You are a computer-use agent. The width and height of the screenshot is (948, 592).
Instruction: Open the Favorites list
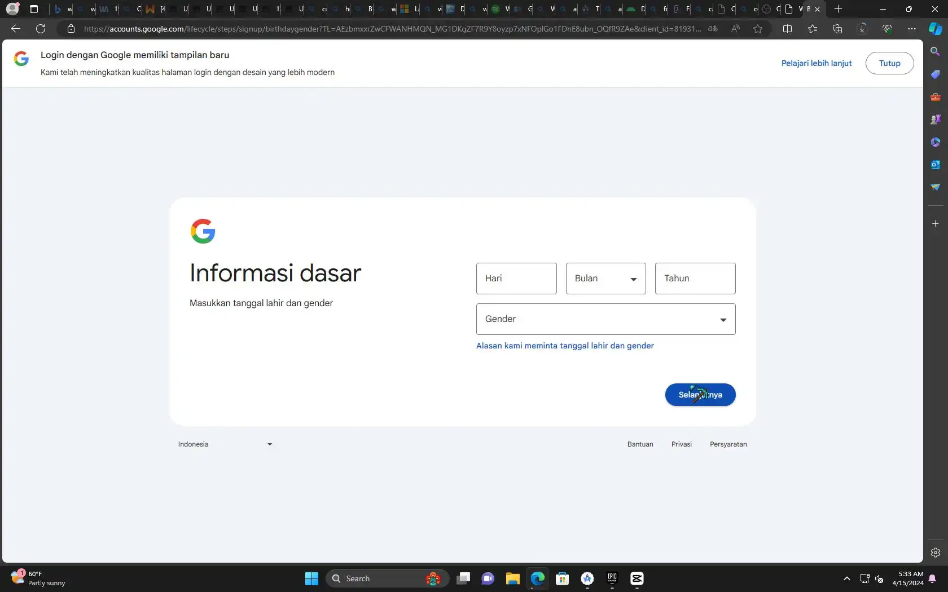813,29
